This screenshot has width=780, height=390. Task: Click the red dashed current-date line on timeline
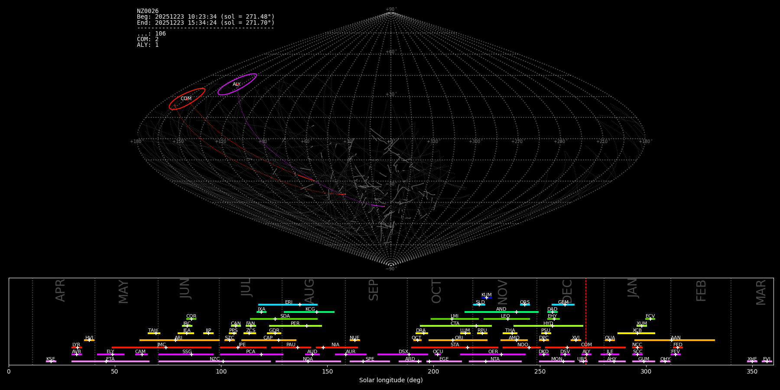click(586, 321)
